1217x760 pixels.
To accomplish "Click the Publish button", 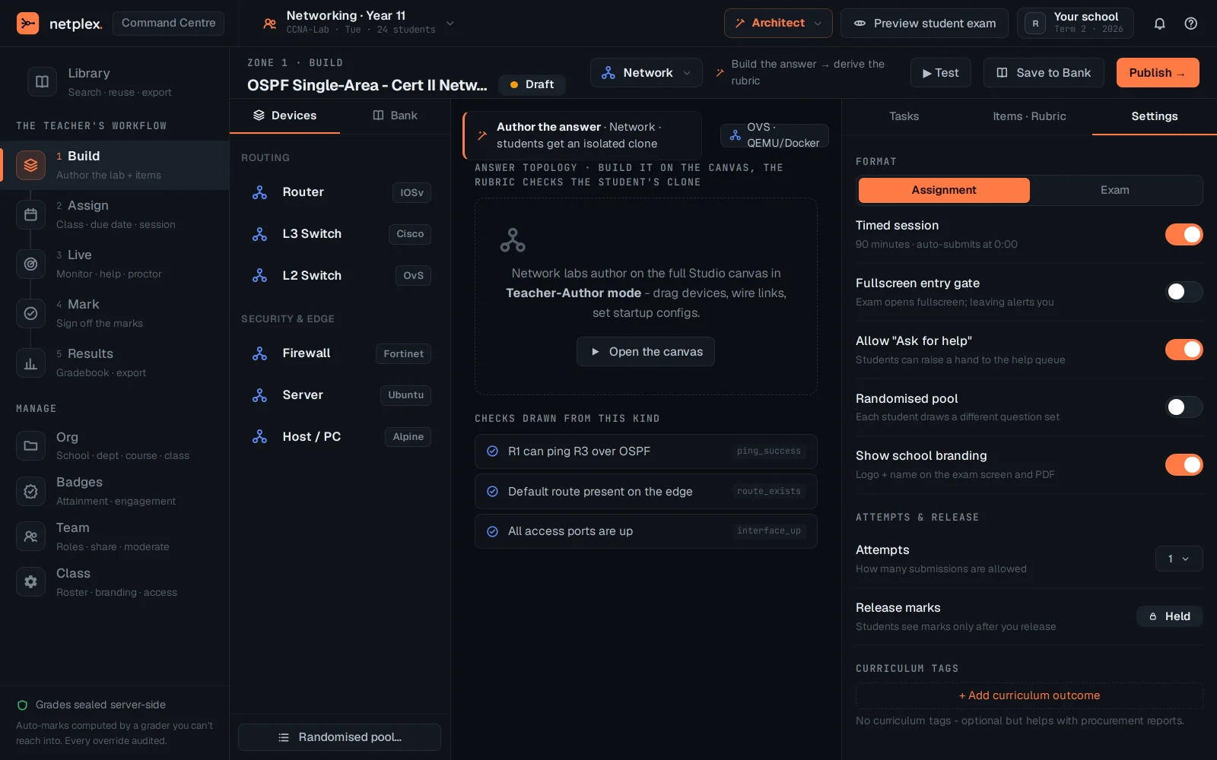I will (1158, 73).
